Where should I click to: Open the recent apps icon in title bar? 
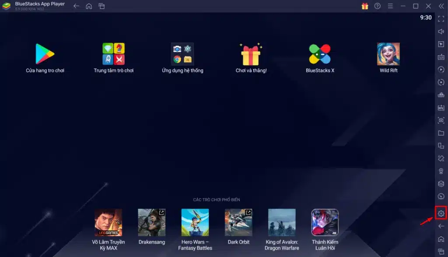click(x=101, y=6)
